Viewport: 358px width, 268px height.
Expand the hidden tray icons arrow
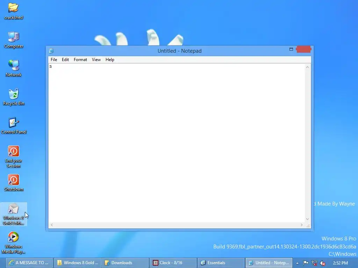tap(297, 263)
